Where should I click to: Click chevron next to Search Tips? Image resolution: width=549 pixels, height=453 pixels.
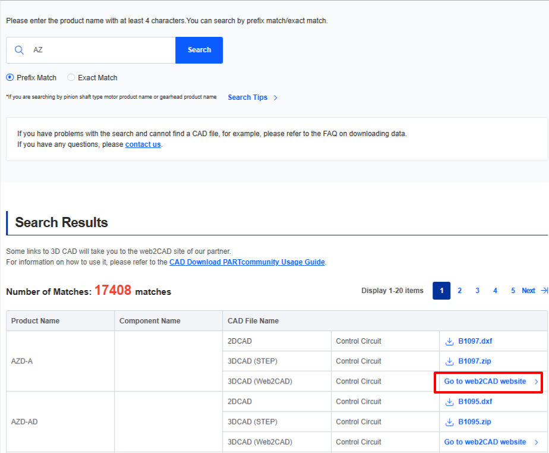tap(276, 97)
